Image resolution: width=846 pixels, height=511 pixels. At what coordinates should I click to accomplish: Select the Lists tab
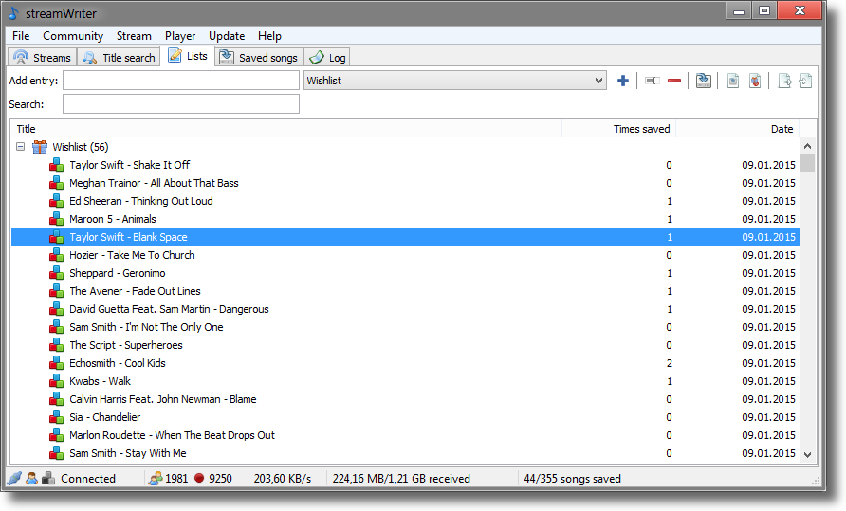188,56
